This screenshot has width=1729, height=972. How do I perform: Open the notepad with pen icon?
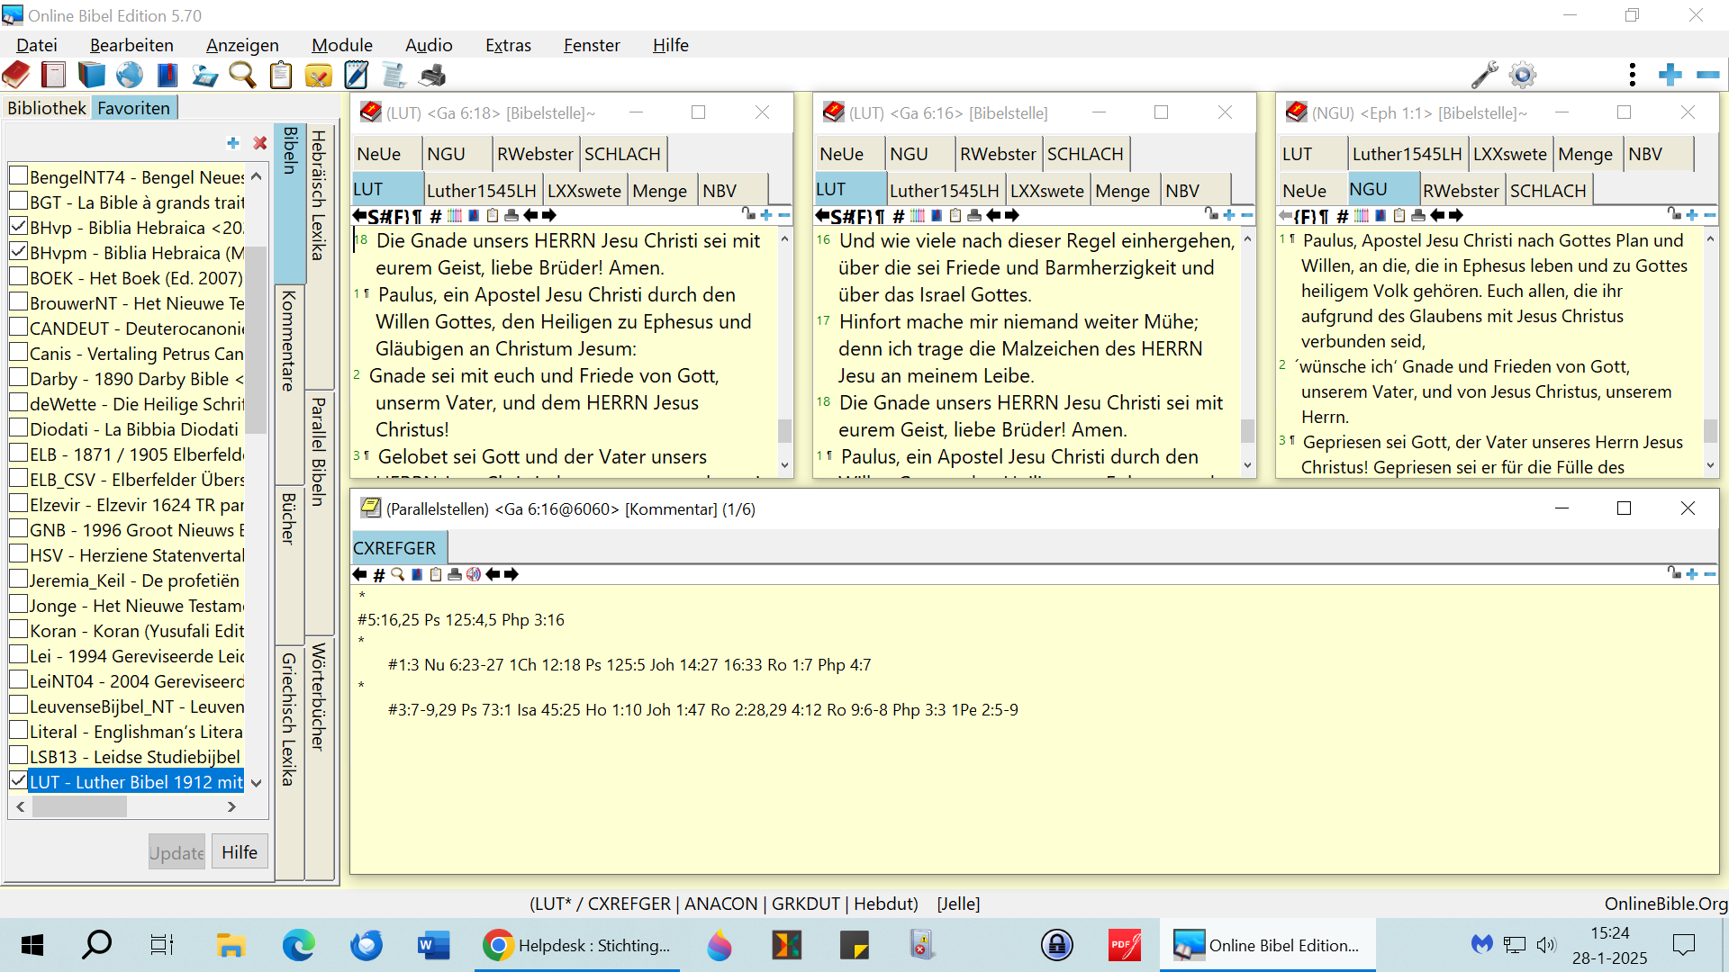(x=357, y=76)
